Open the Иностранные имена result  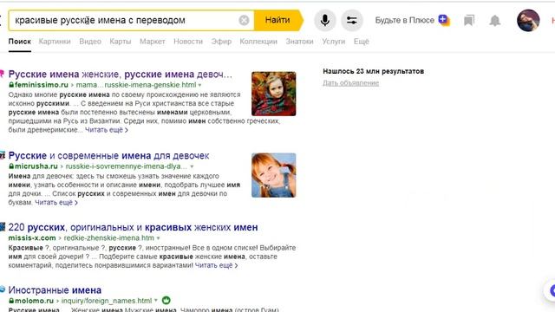tap(55, 290)
